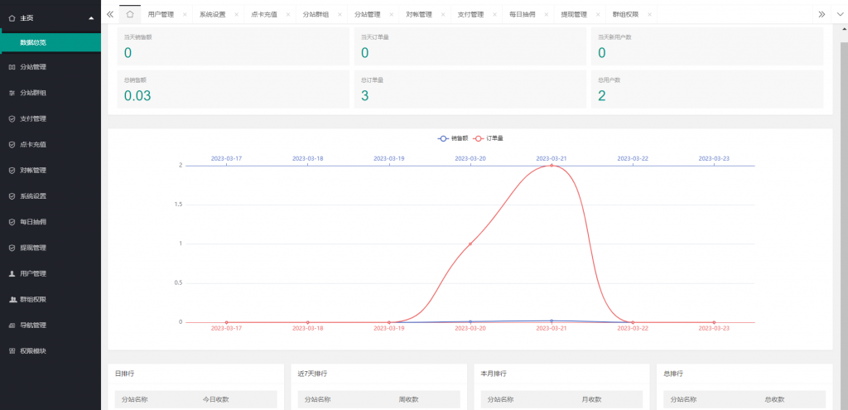848x410 pixels.
Task: Click the group icon beside sidebar 群组权限
Action: coord(12,299)
